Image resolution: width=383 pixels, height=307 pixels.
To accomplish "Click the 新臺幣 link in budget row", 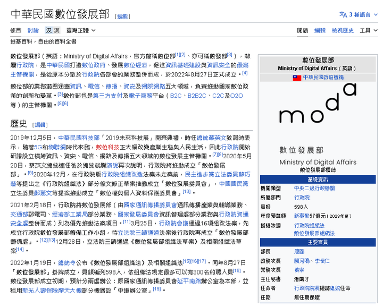I will [302, 216].
